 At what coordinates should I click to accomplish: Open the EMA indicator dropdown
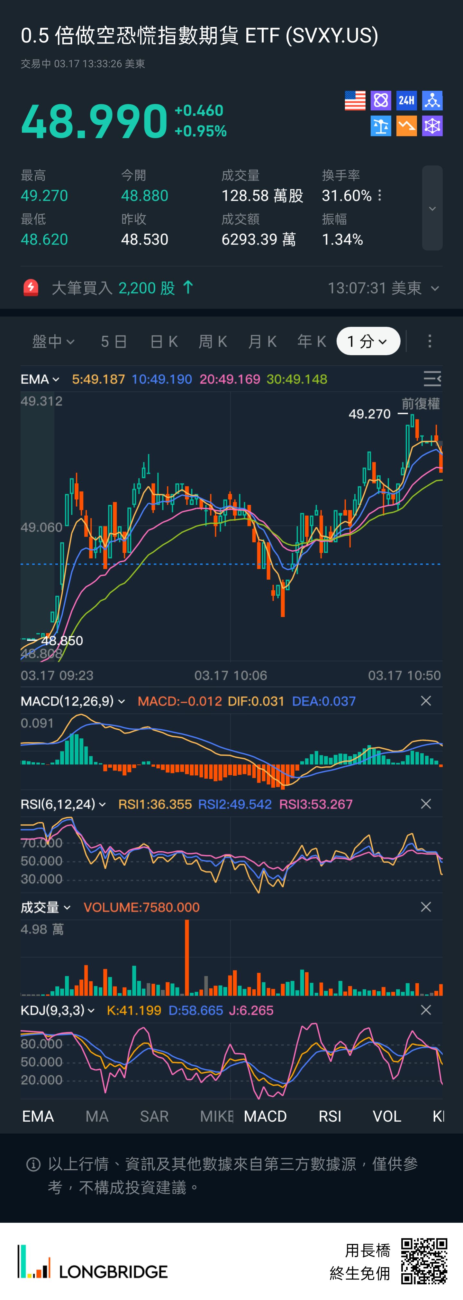click(x=40, y=379)
